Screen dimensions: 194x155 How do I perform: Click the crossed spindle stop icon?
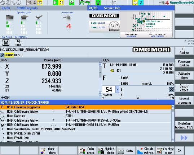point(172,89)
